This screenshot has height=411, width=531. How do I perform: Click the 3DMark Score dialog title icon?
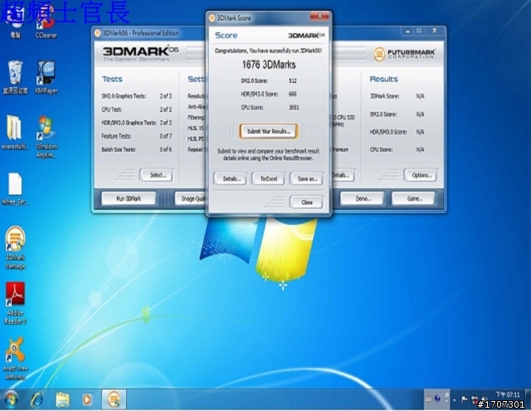point(212,18)
